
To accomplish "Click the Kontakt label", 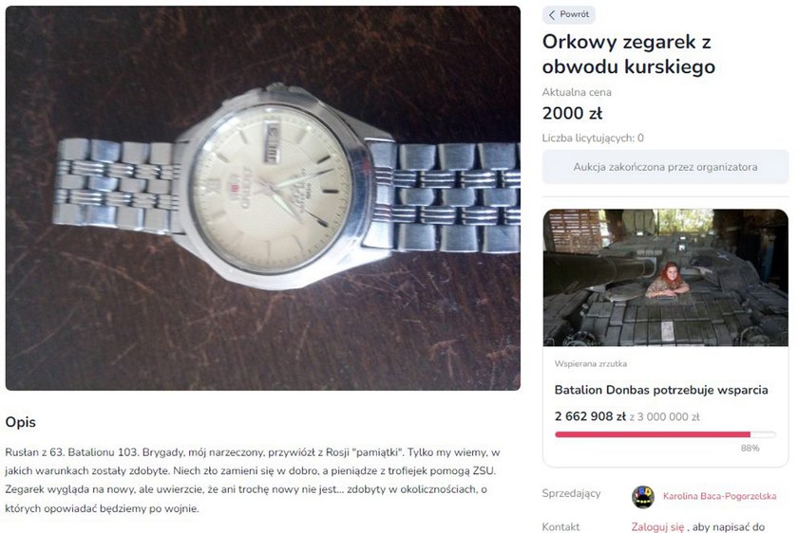I will (560, 527).
